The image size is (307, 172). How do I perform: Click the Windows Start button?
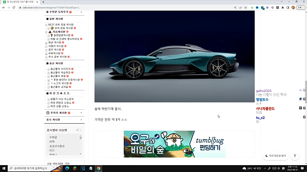click(x=3, y=168)
